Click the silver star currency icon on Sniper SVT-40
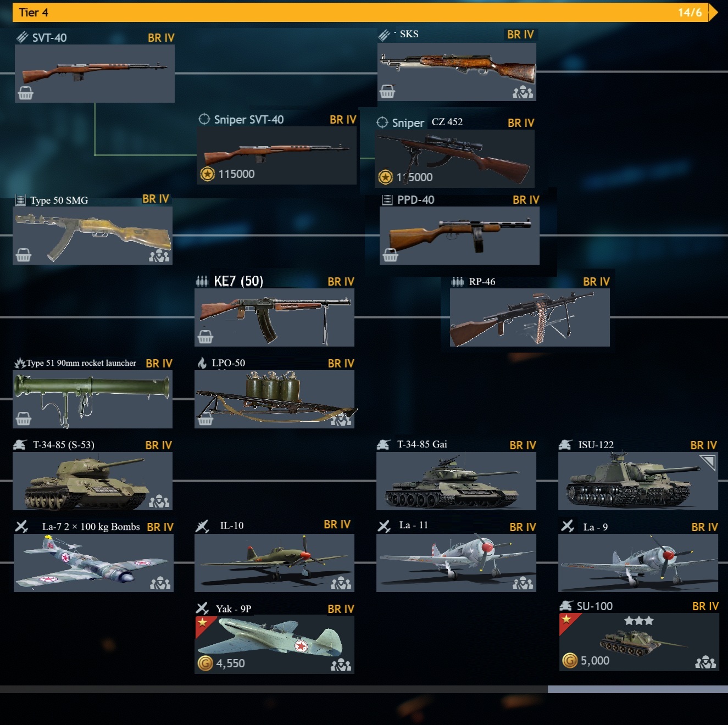The image size is (728, 725). 207,174
